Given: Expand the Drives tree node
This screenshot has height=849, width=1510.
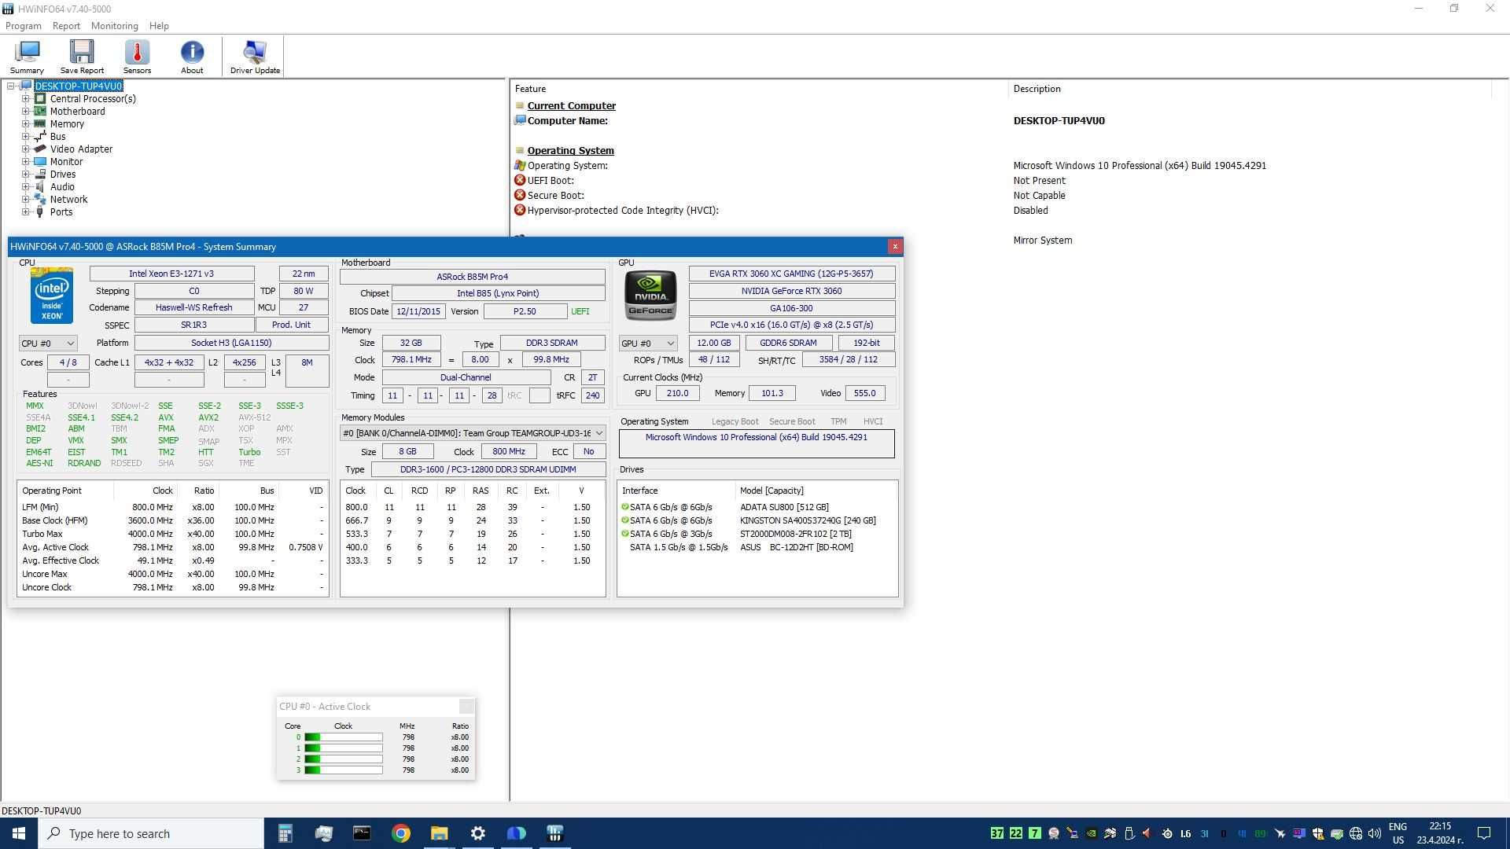Looking at the screenshot, I should pos(25,175).
